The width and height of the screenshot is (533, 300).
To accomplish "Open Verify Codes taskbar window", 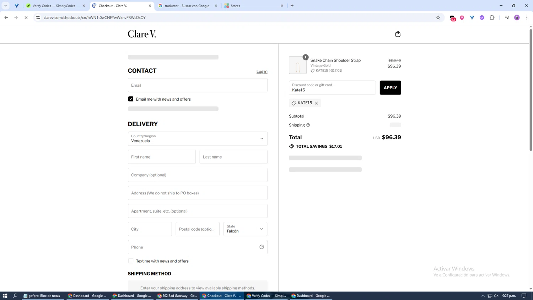I will coord(266,296).
